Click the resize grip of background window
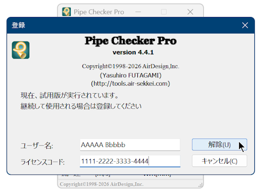Image resolution: width=264 pixels, height=196 pixels. click(x=201, y=185)
